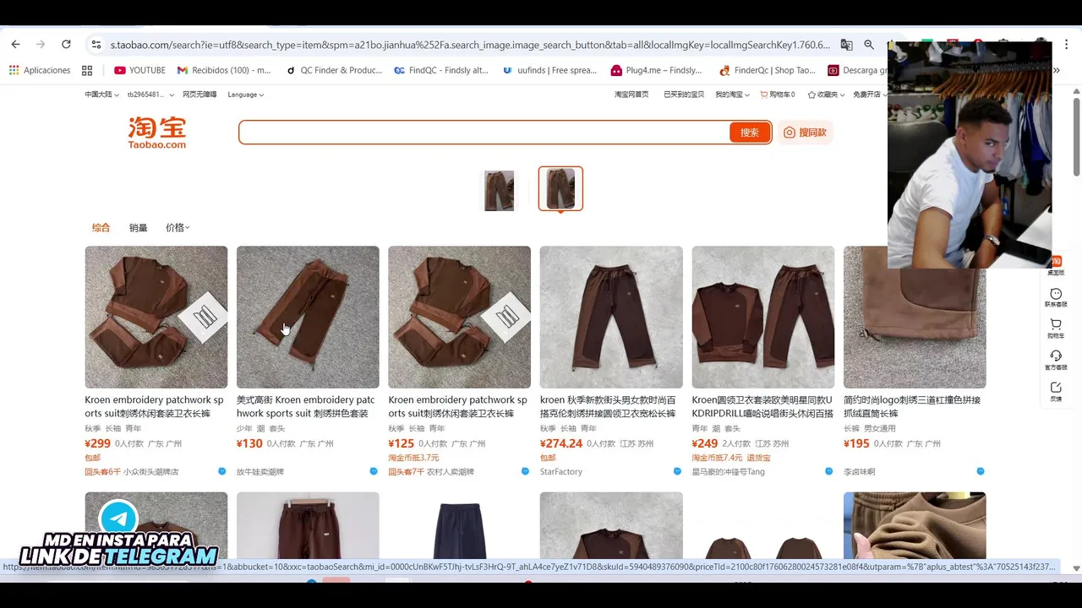This screenshot has width=1082, height=608.
Task: Open the YOUTUBE bookmark
Action: (139, 70)
